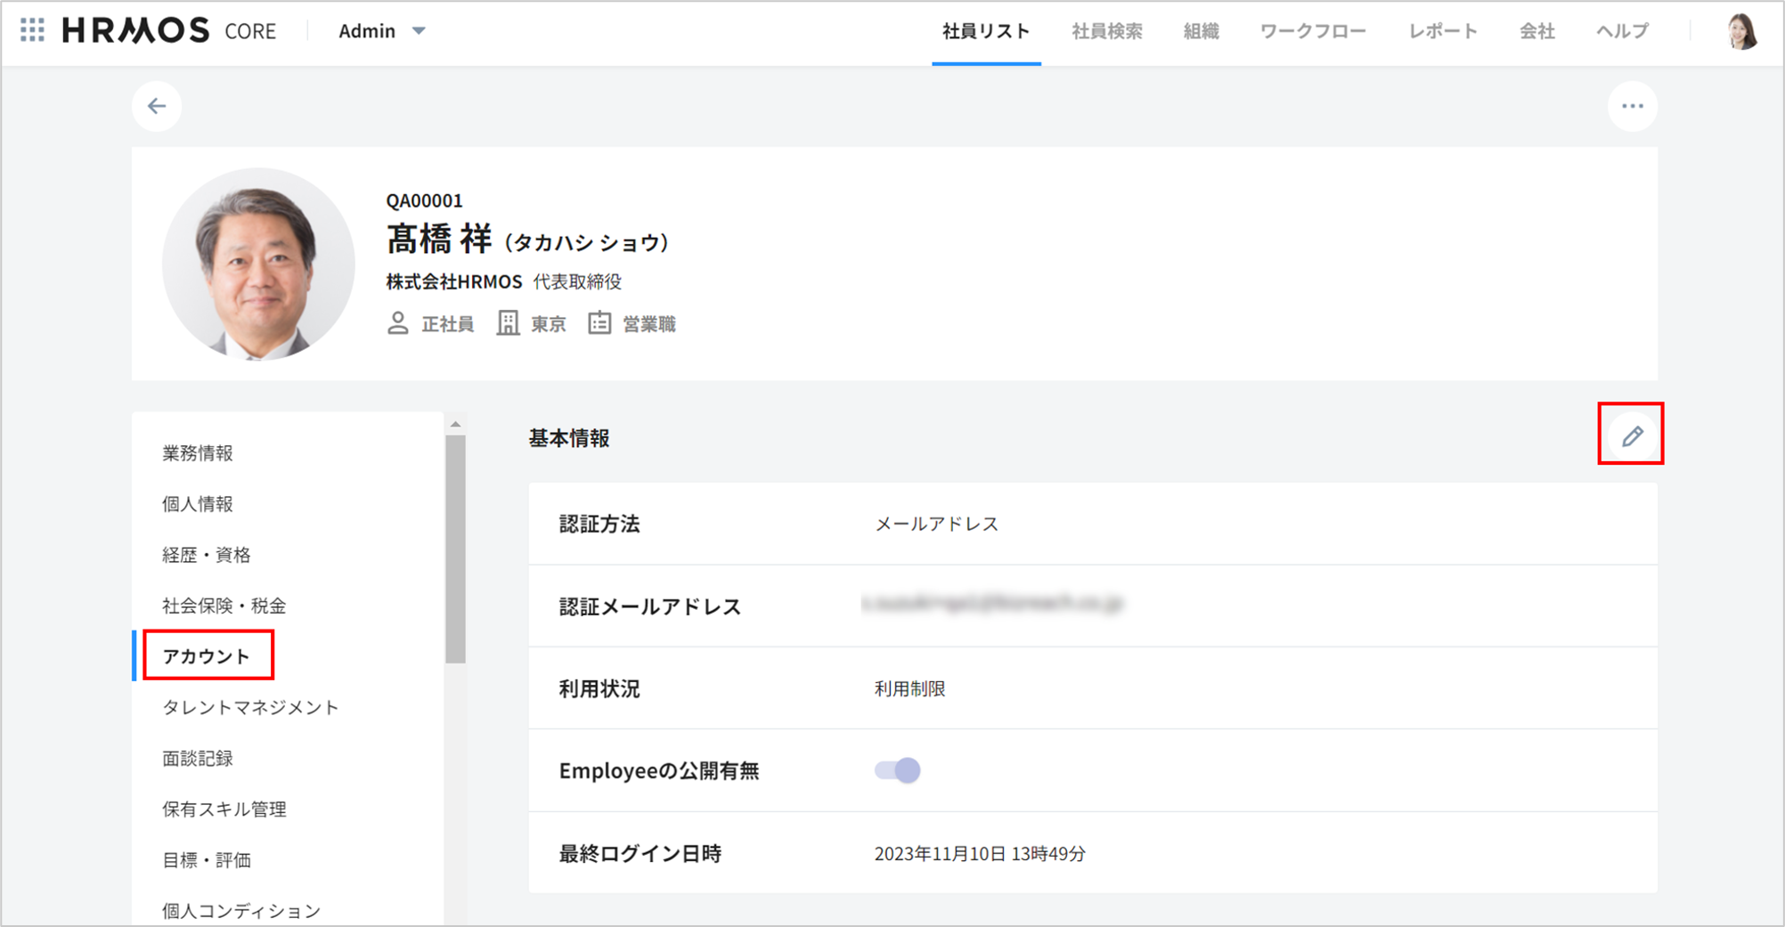The image size is (1785, 927).
Task: Open the ヘルプ menu item
Action: 1622,31
